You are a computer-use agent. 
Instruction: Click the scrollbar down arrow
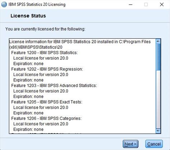click(x=158, y=131)
